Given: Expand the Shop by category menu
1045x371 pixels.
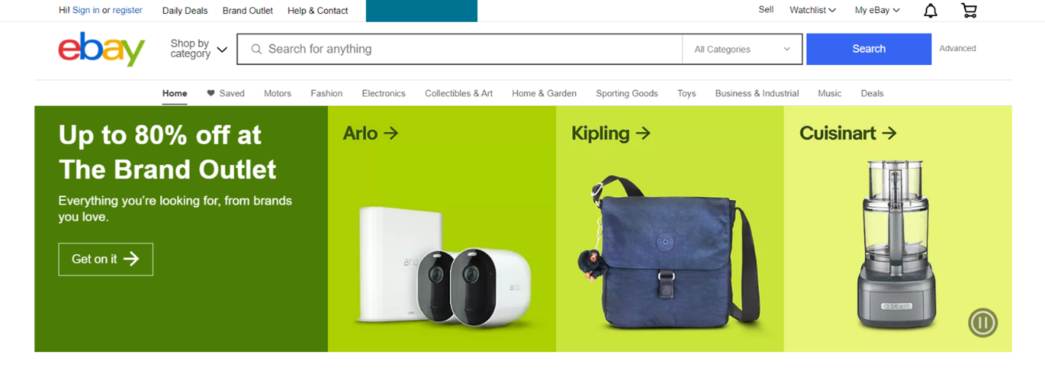Looking at the screenshot, I should [x=198, y=49].
